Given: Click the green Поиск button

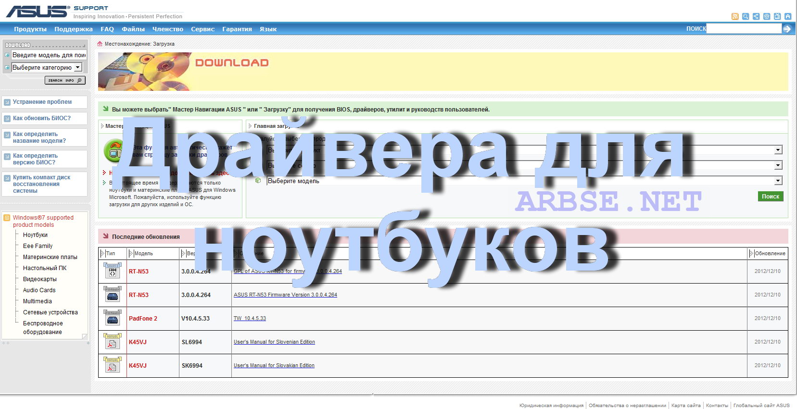Looking at the screenshot, I should pyautogui.click(x=771, y=196).
